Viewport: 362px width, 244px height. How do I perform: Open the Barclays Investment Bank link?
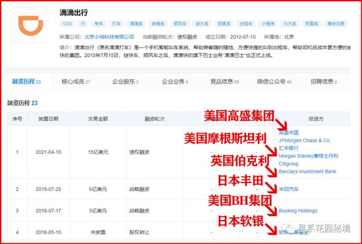308,172
